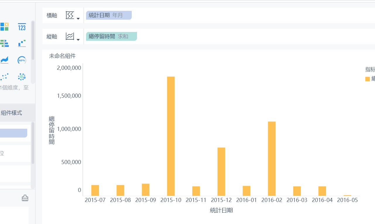The width and height of the screenshot is (375, 224).
Task: Pick the comparison bar chart icon
Action: coord(4,43)
